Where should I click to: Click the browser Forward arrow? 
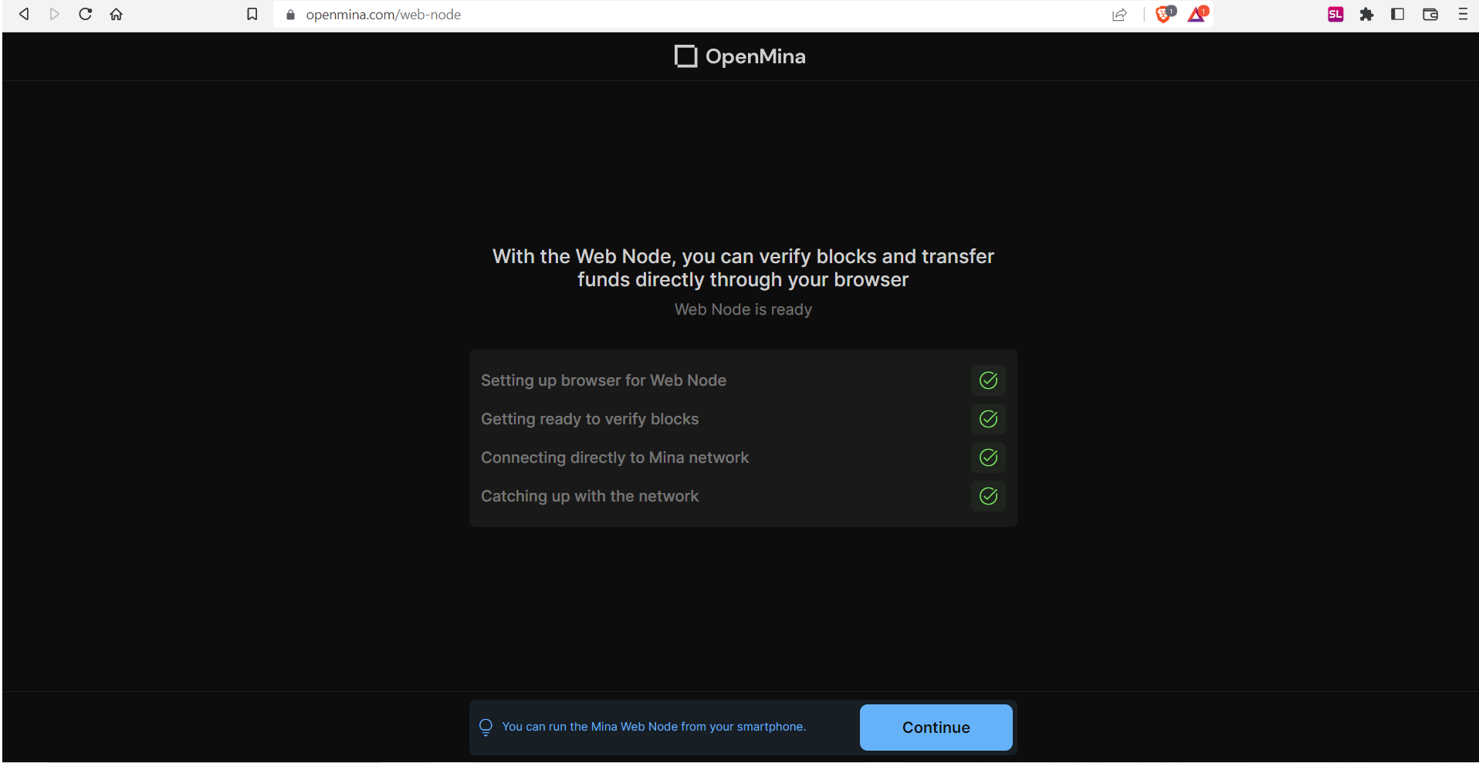tap(55, 14)
